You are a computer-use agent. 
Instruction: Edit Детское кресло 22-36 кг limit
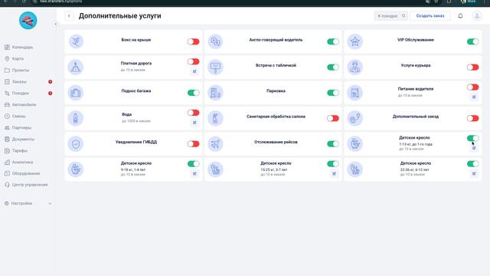pos(474,173)
